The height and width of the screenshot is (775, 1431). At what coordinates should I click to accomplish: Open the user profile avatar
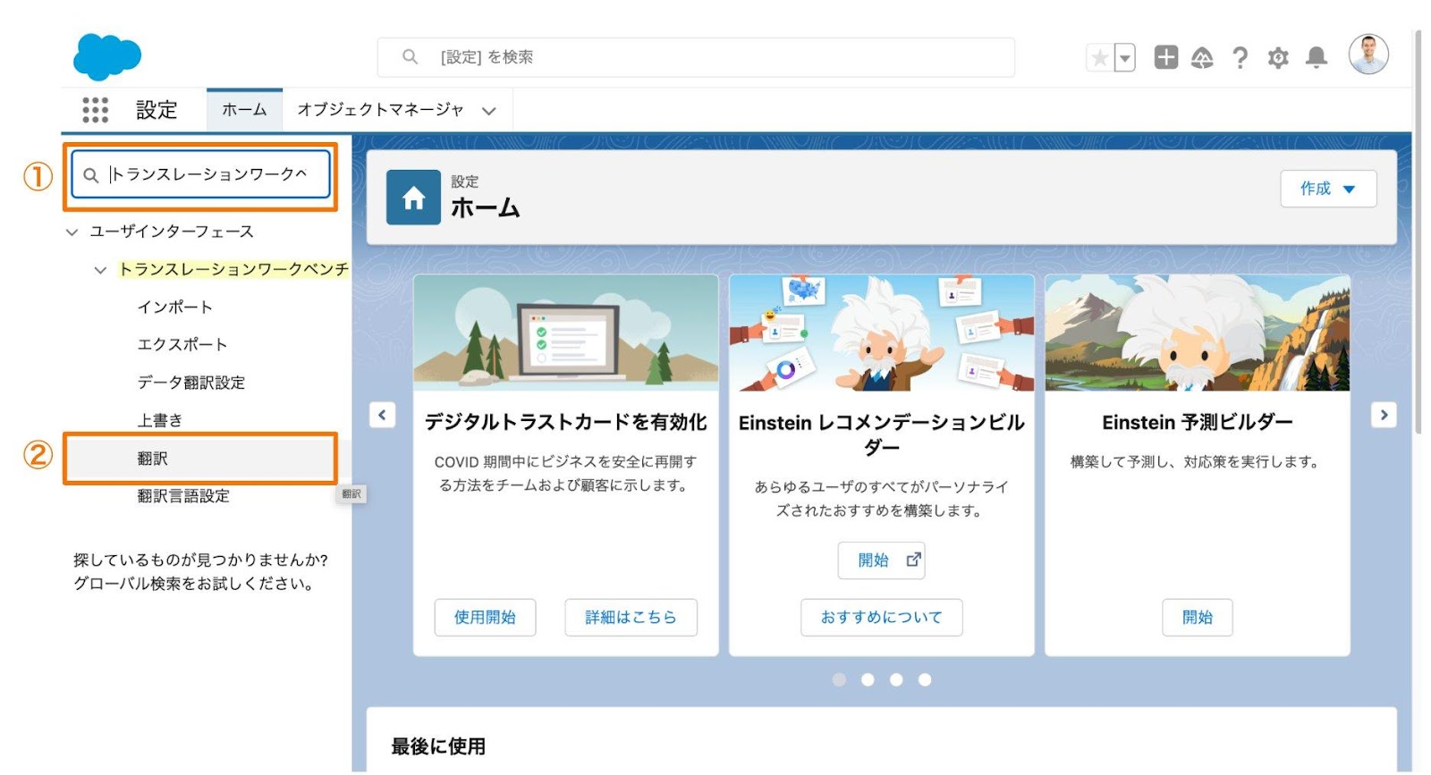1368,55
